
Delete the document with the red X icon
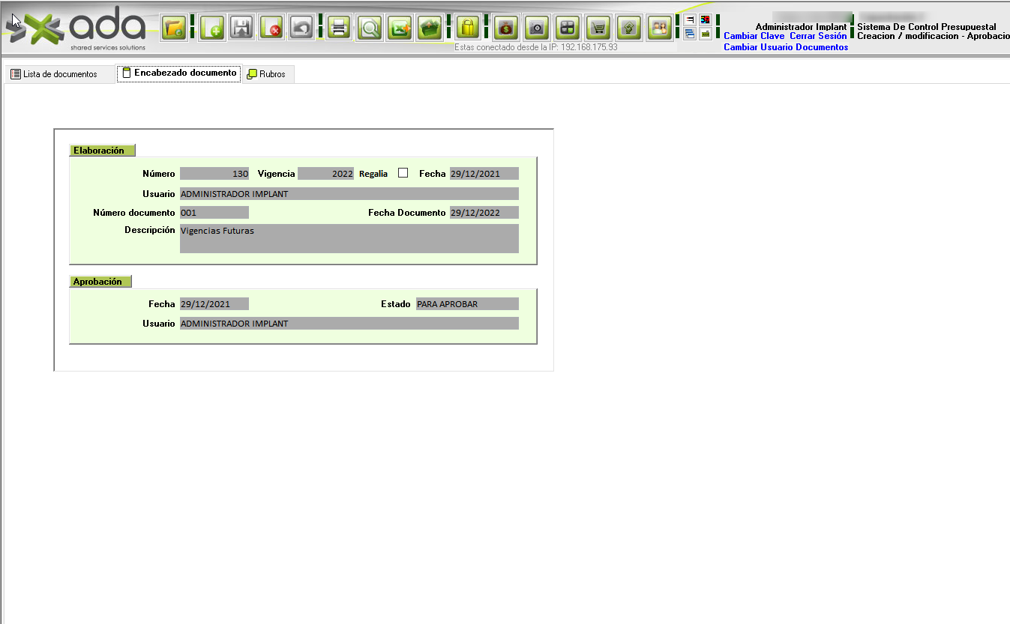(271, 28)
